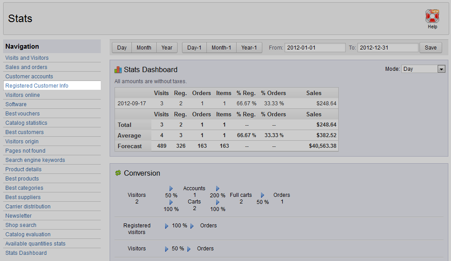
Task: Go to Best vouchers
Action: pyautogui.click(x=23, y=114)
